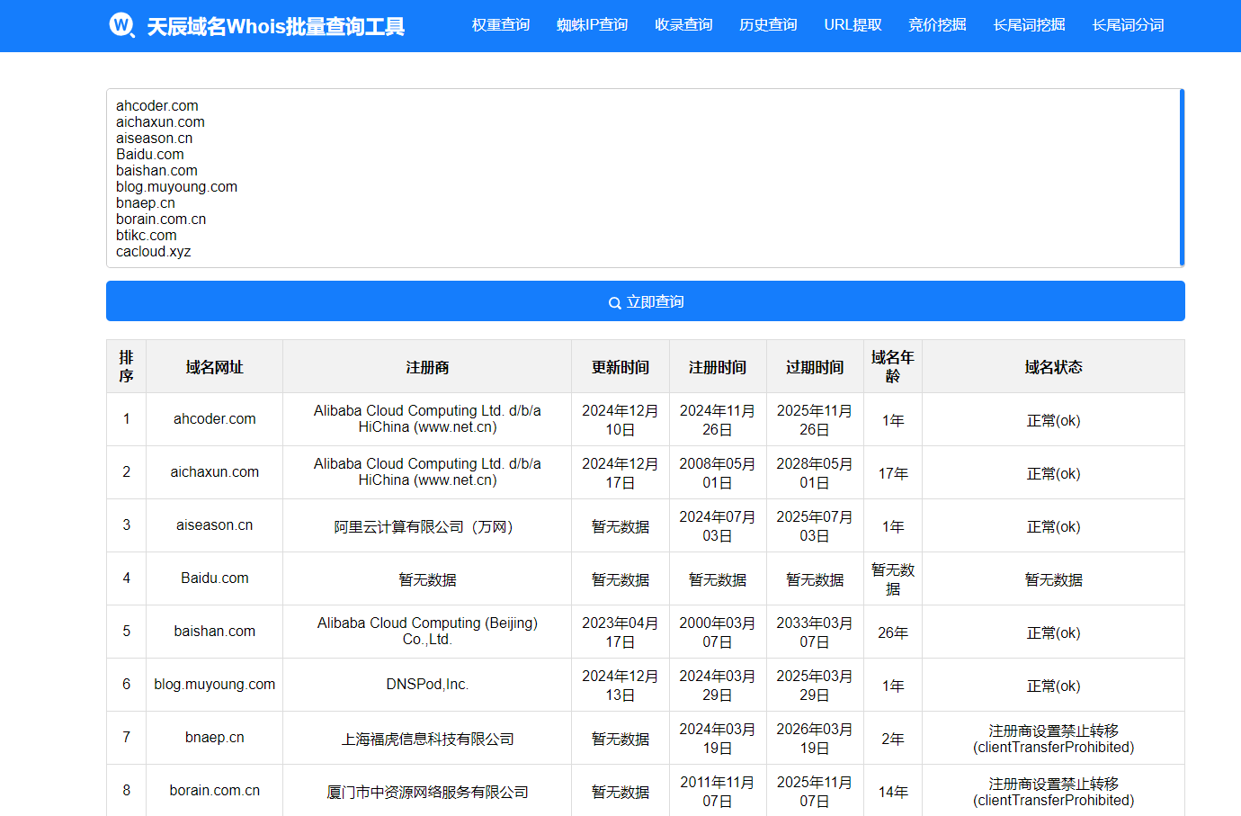
Task: Open the 竞价挖掘 tool
Action: (x=937, y=25)
